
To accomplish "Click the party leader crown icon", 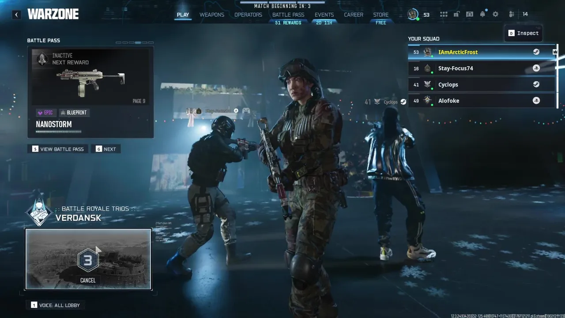I will tap(555, 52).
